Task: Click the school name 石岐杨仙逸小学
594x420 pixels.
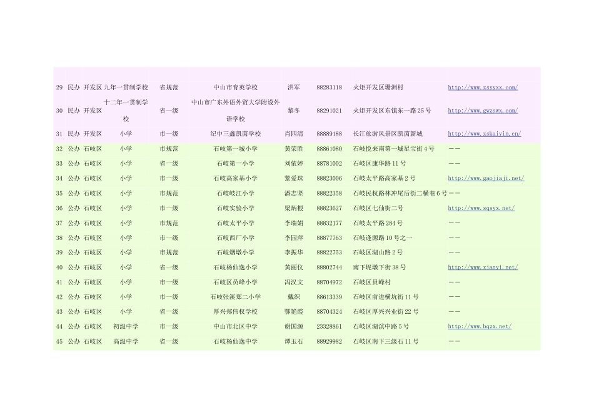Action: click(235, 267)
